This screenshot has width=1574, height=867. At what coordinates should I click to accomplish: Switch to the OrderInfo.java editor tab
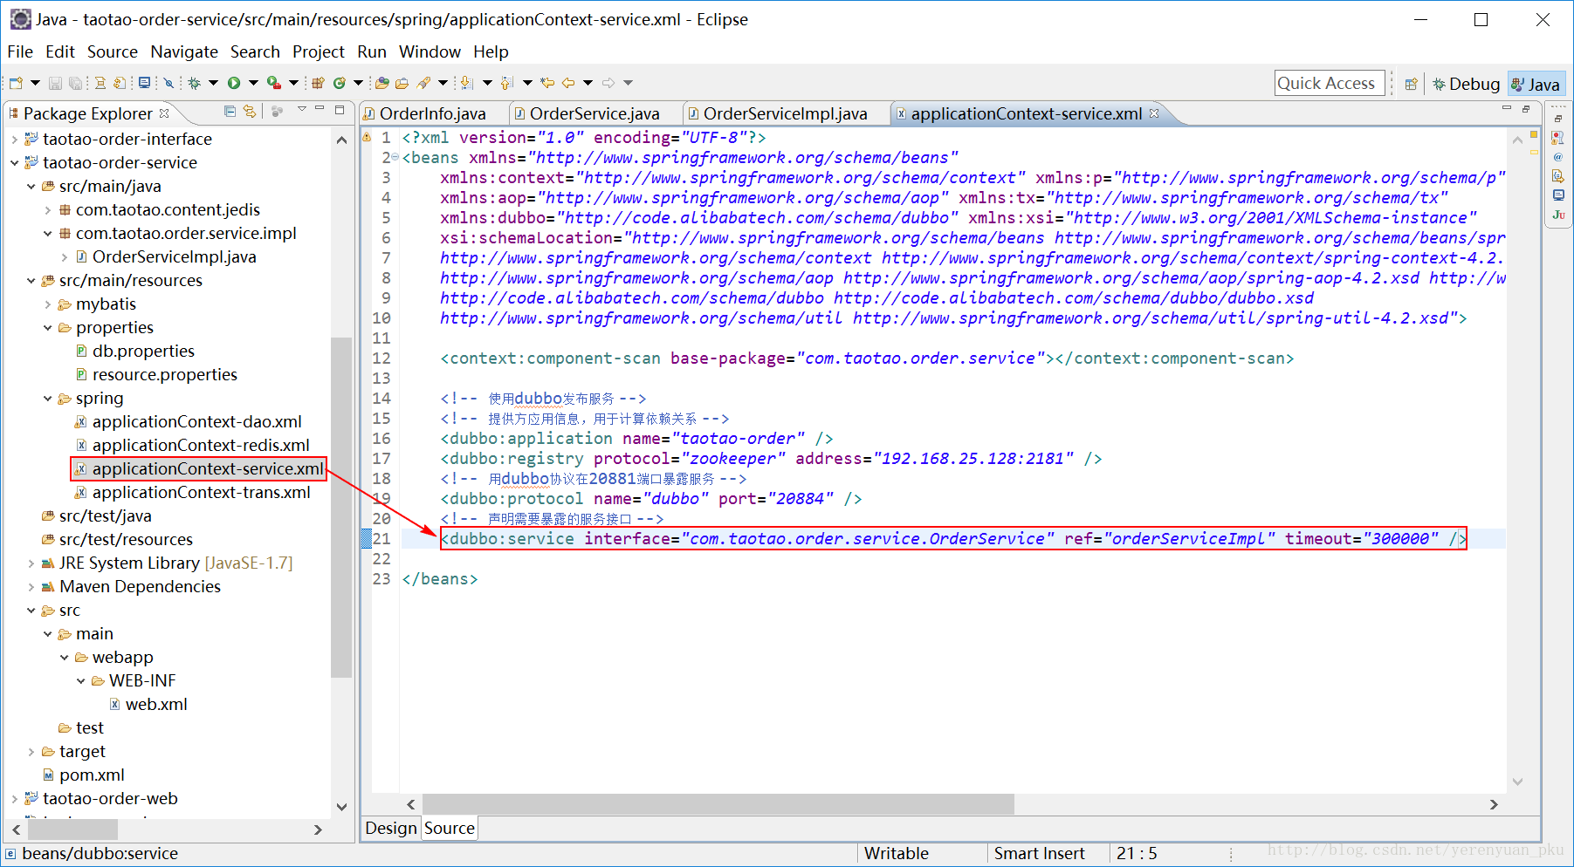[x=433, y=113]
